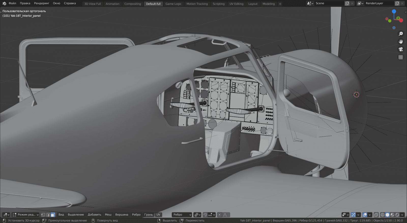Enable vertex select mode

[x=43, y=215]
